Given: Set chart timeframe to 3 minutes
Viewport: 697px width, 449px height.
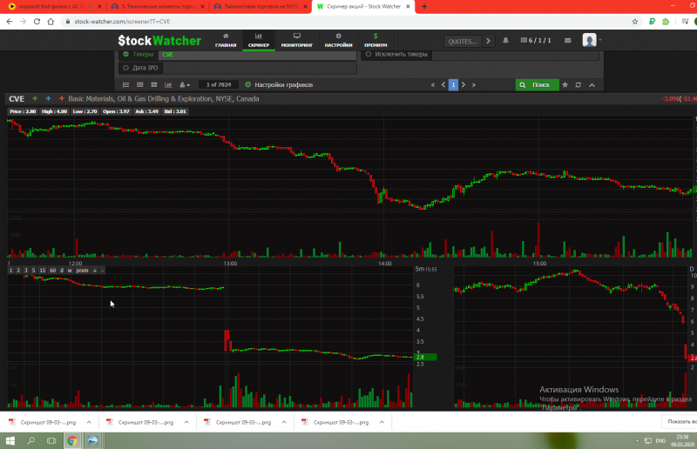Looking at the screenshot, I should coord(26,271).
